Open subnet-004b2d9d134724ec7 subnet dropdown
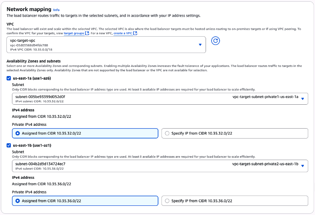The width and height of the screenshot is (315, 215). 156,166
